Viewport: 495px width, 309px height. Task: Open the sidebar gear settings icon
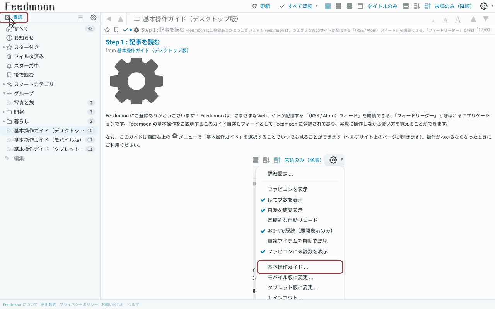[94, 17]
